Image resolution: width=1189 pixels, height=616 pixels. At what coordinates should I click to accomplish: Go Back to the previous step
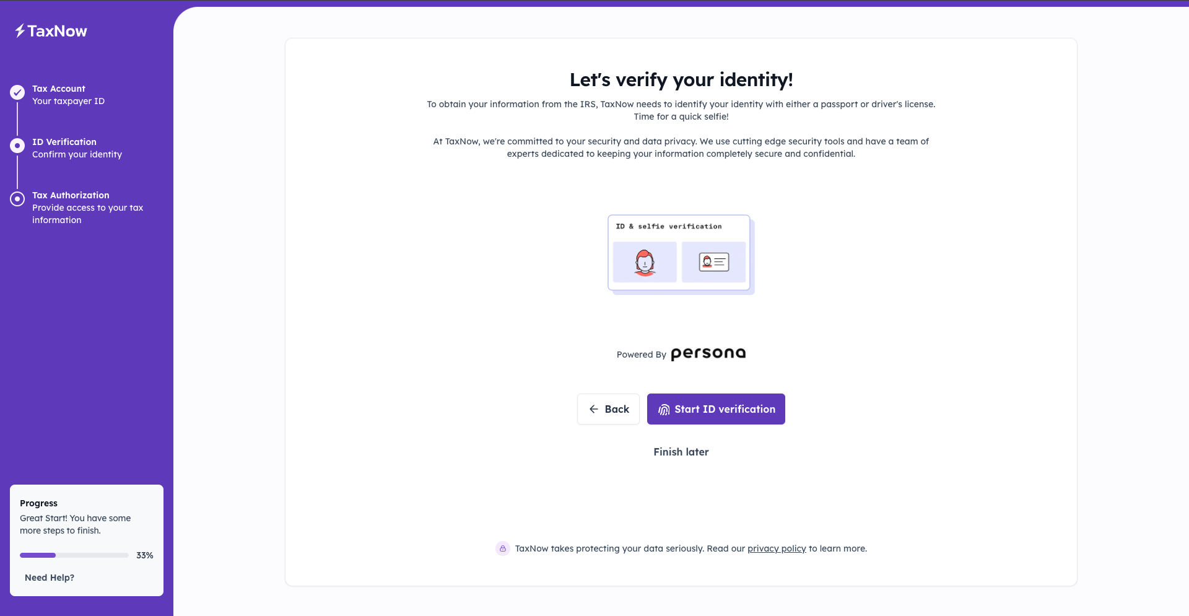(x=608, y=409)
